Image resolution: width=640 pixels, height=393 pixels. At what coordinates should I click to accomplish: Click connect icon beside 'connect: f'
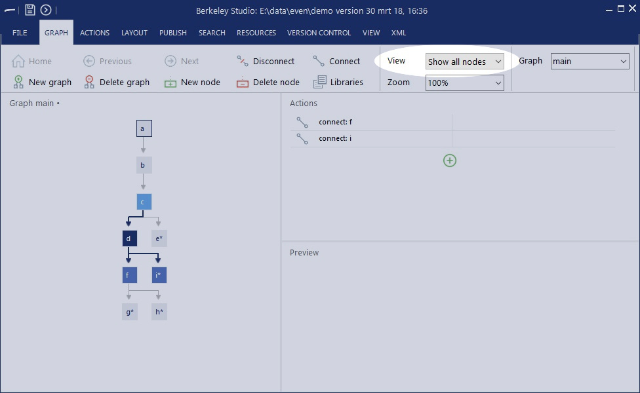(x=302, y=122)
